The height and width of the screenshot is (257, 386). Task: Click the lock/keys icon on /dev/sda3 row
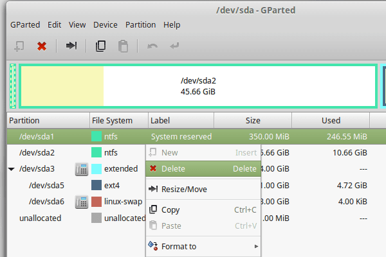tap(82, 169)
